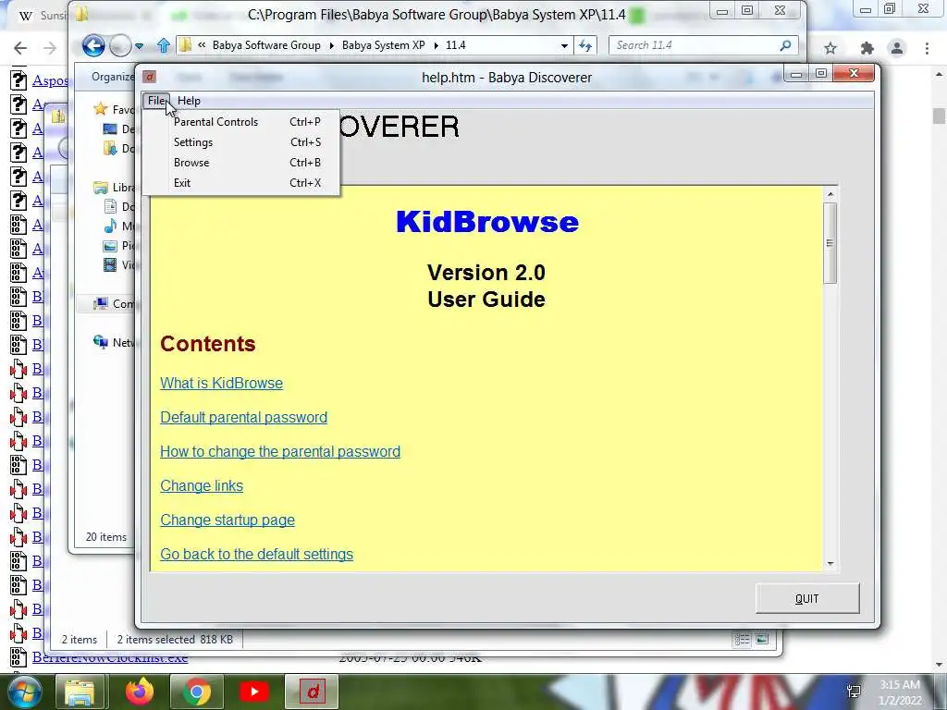Switch to Babya Discoverer taskbar icon
The image size is (947, 710).
(313, 692)
